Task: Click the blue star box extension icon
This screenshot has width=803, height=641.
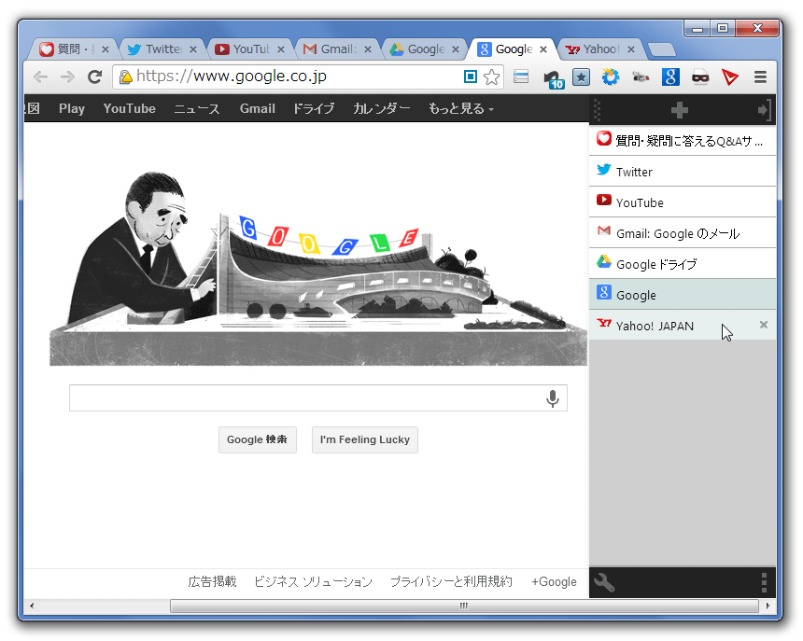Action: [x=582, y=77]
